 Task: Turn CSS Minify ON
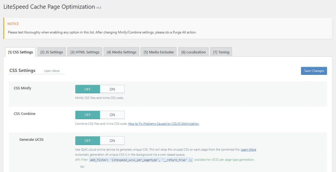[x=112, y=89]
